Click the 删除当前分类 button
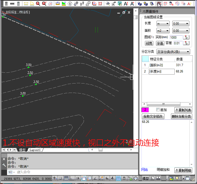The image size is (197, 184). [181, 116]
